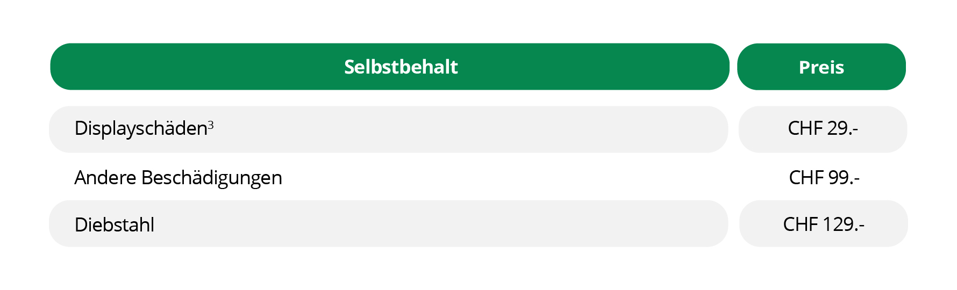Click the blank gray area of the Displayschäden row

pos(457,129)
